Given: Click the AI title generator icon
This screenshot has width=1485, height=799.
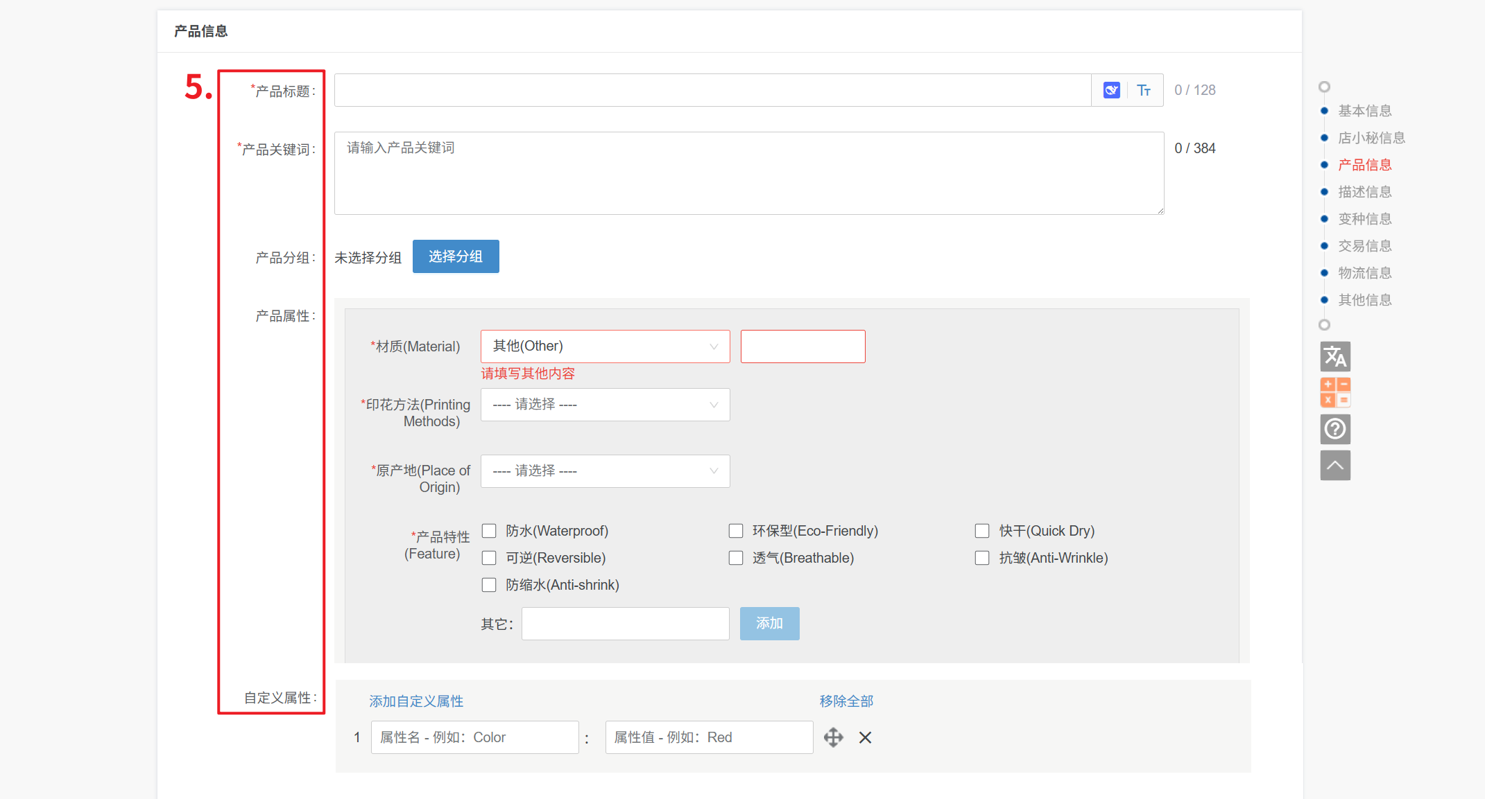Looking at the screenshot, I should 1111,90.
